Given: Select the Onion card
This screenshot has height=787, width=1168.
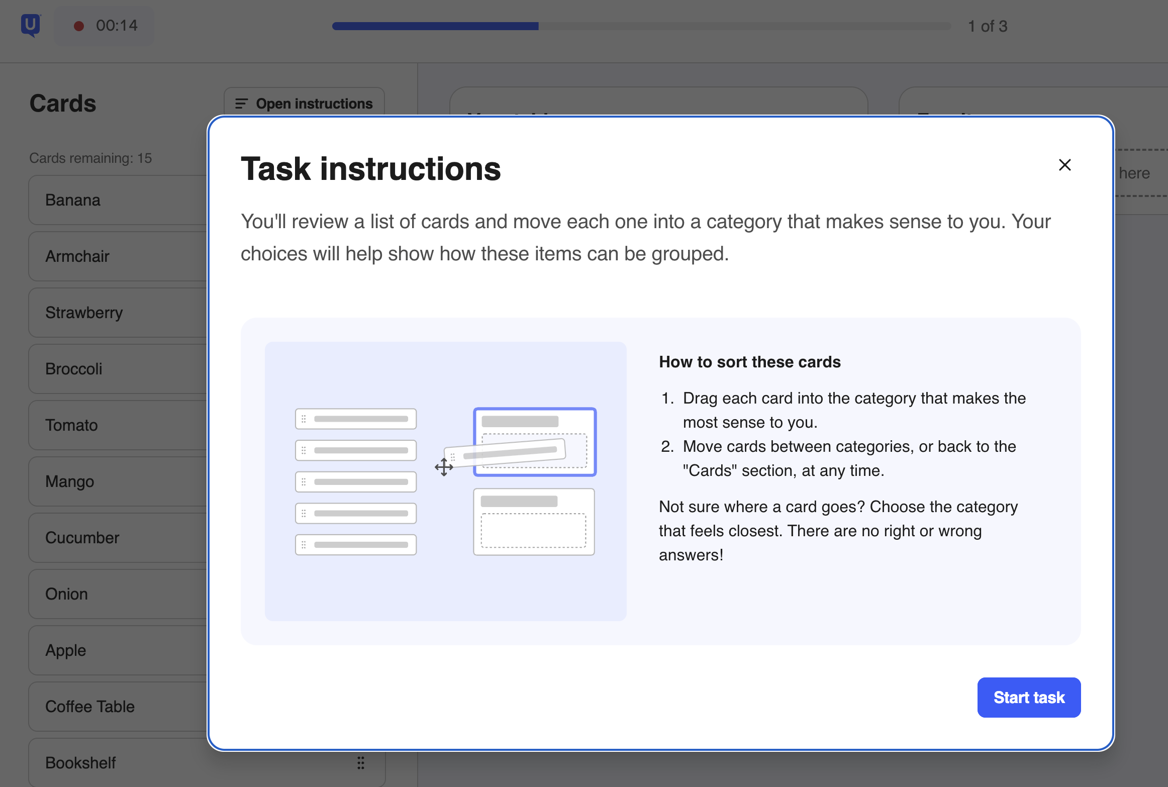Looking at the screenshot, I should click(x=119, y=594).
